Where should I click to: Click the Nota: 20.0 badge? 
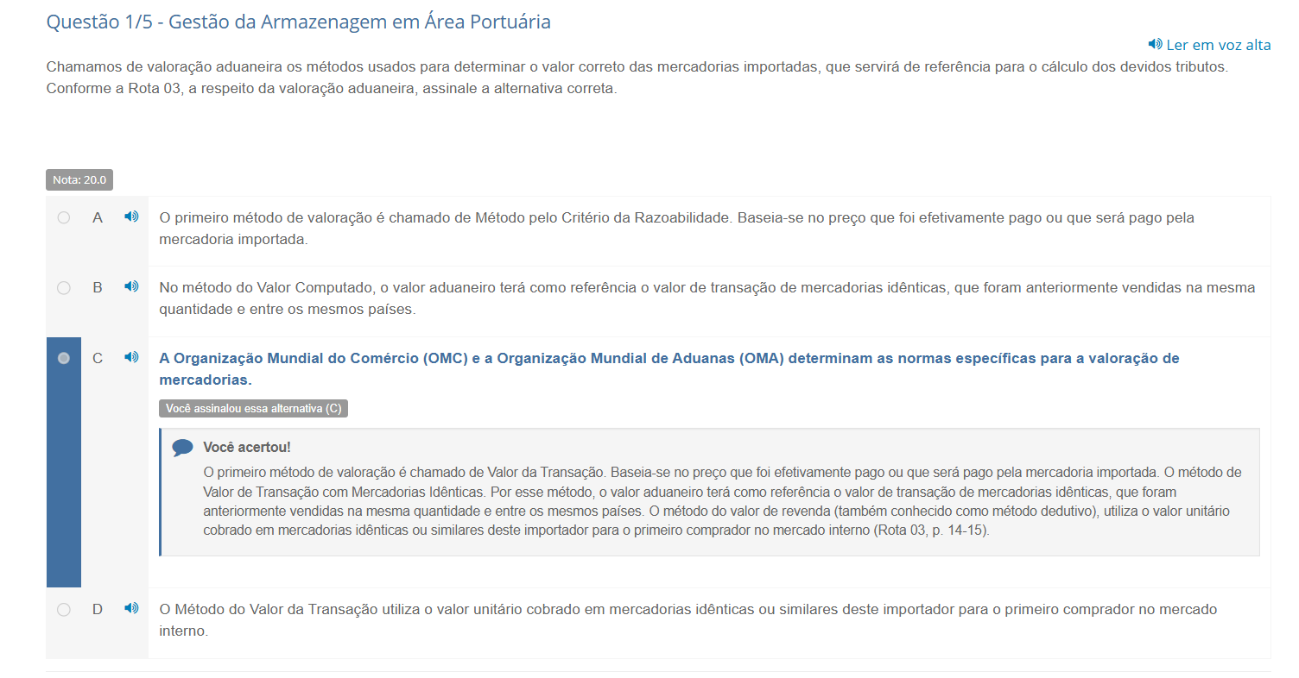tap(79, 180)
